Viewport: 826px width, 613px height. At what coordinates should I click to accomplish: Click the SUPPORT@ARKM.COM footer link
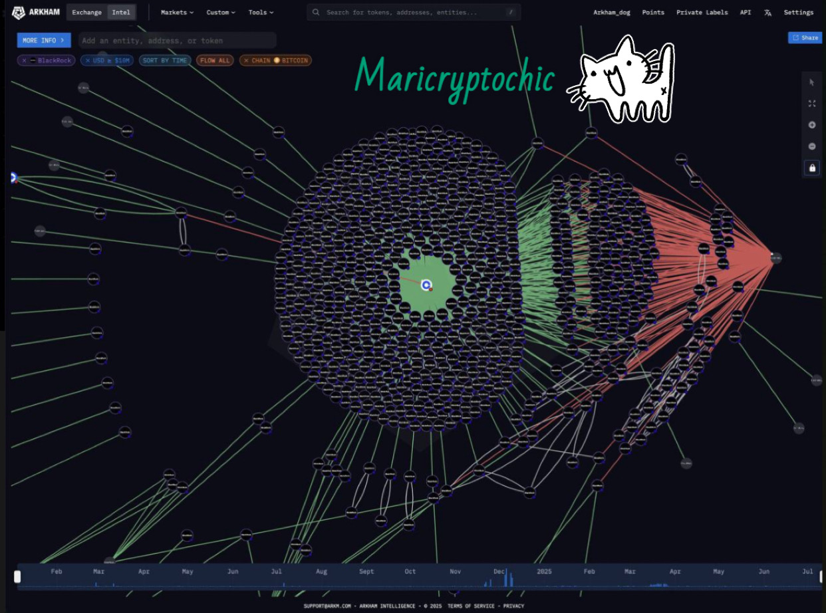(x=327, y=606)
